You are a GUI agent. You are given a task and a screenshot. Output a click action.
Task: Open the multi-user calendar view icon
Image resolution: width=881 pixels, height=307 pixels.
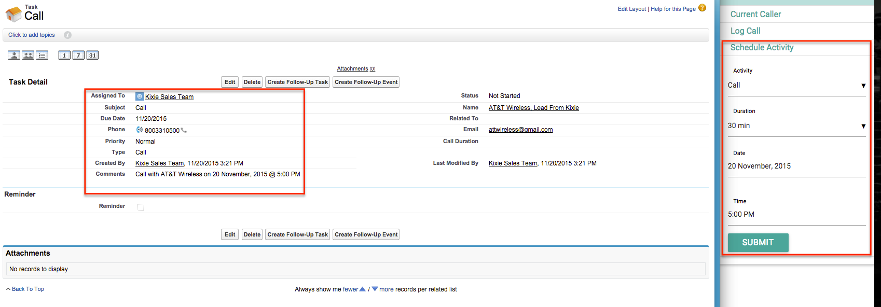click(x=28, y=55)
